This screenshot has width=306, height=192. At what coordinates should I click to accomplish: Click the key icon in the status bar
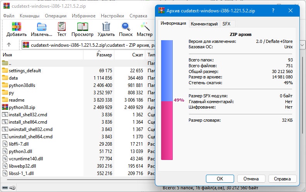coord(12,188)
